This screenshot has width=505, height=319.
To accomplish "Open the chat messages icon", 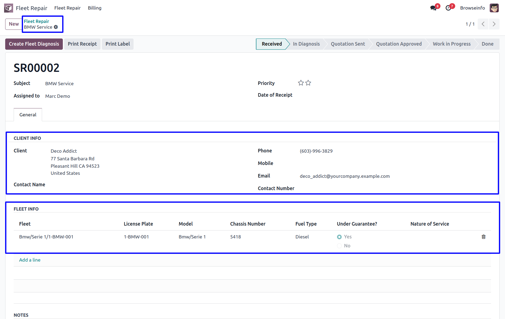I will point(433,8).
